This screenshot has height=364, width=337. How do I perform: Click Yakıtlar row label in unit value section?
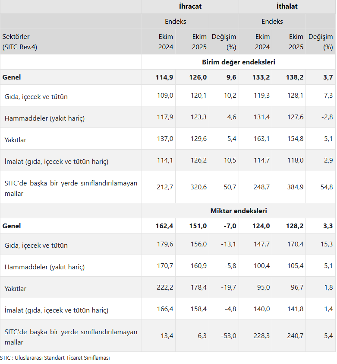pyautogui.click(x=16, y=140)
